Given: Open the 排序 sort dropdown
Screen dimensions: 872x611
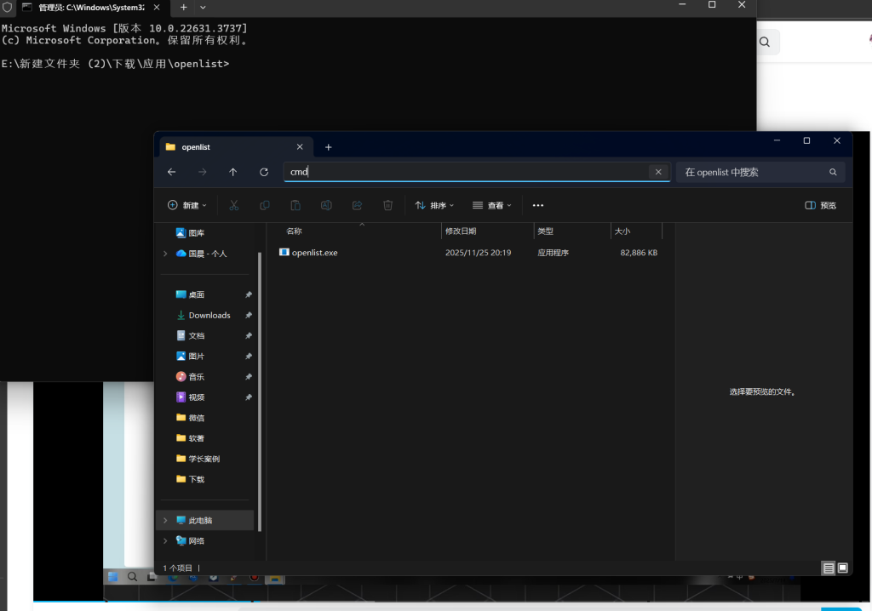Looking at the screenshot, I should coord(434,205).
